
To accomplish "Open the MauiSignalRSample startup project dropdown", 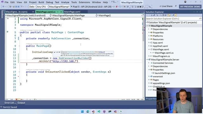I will point(59,7).
